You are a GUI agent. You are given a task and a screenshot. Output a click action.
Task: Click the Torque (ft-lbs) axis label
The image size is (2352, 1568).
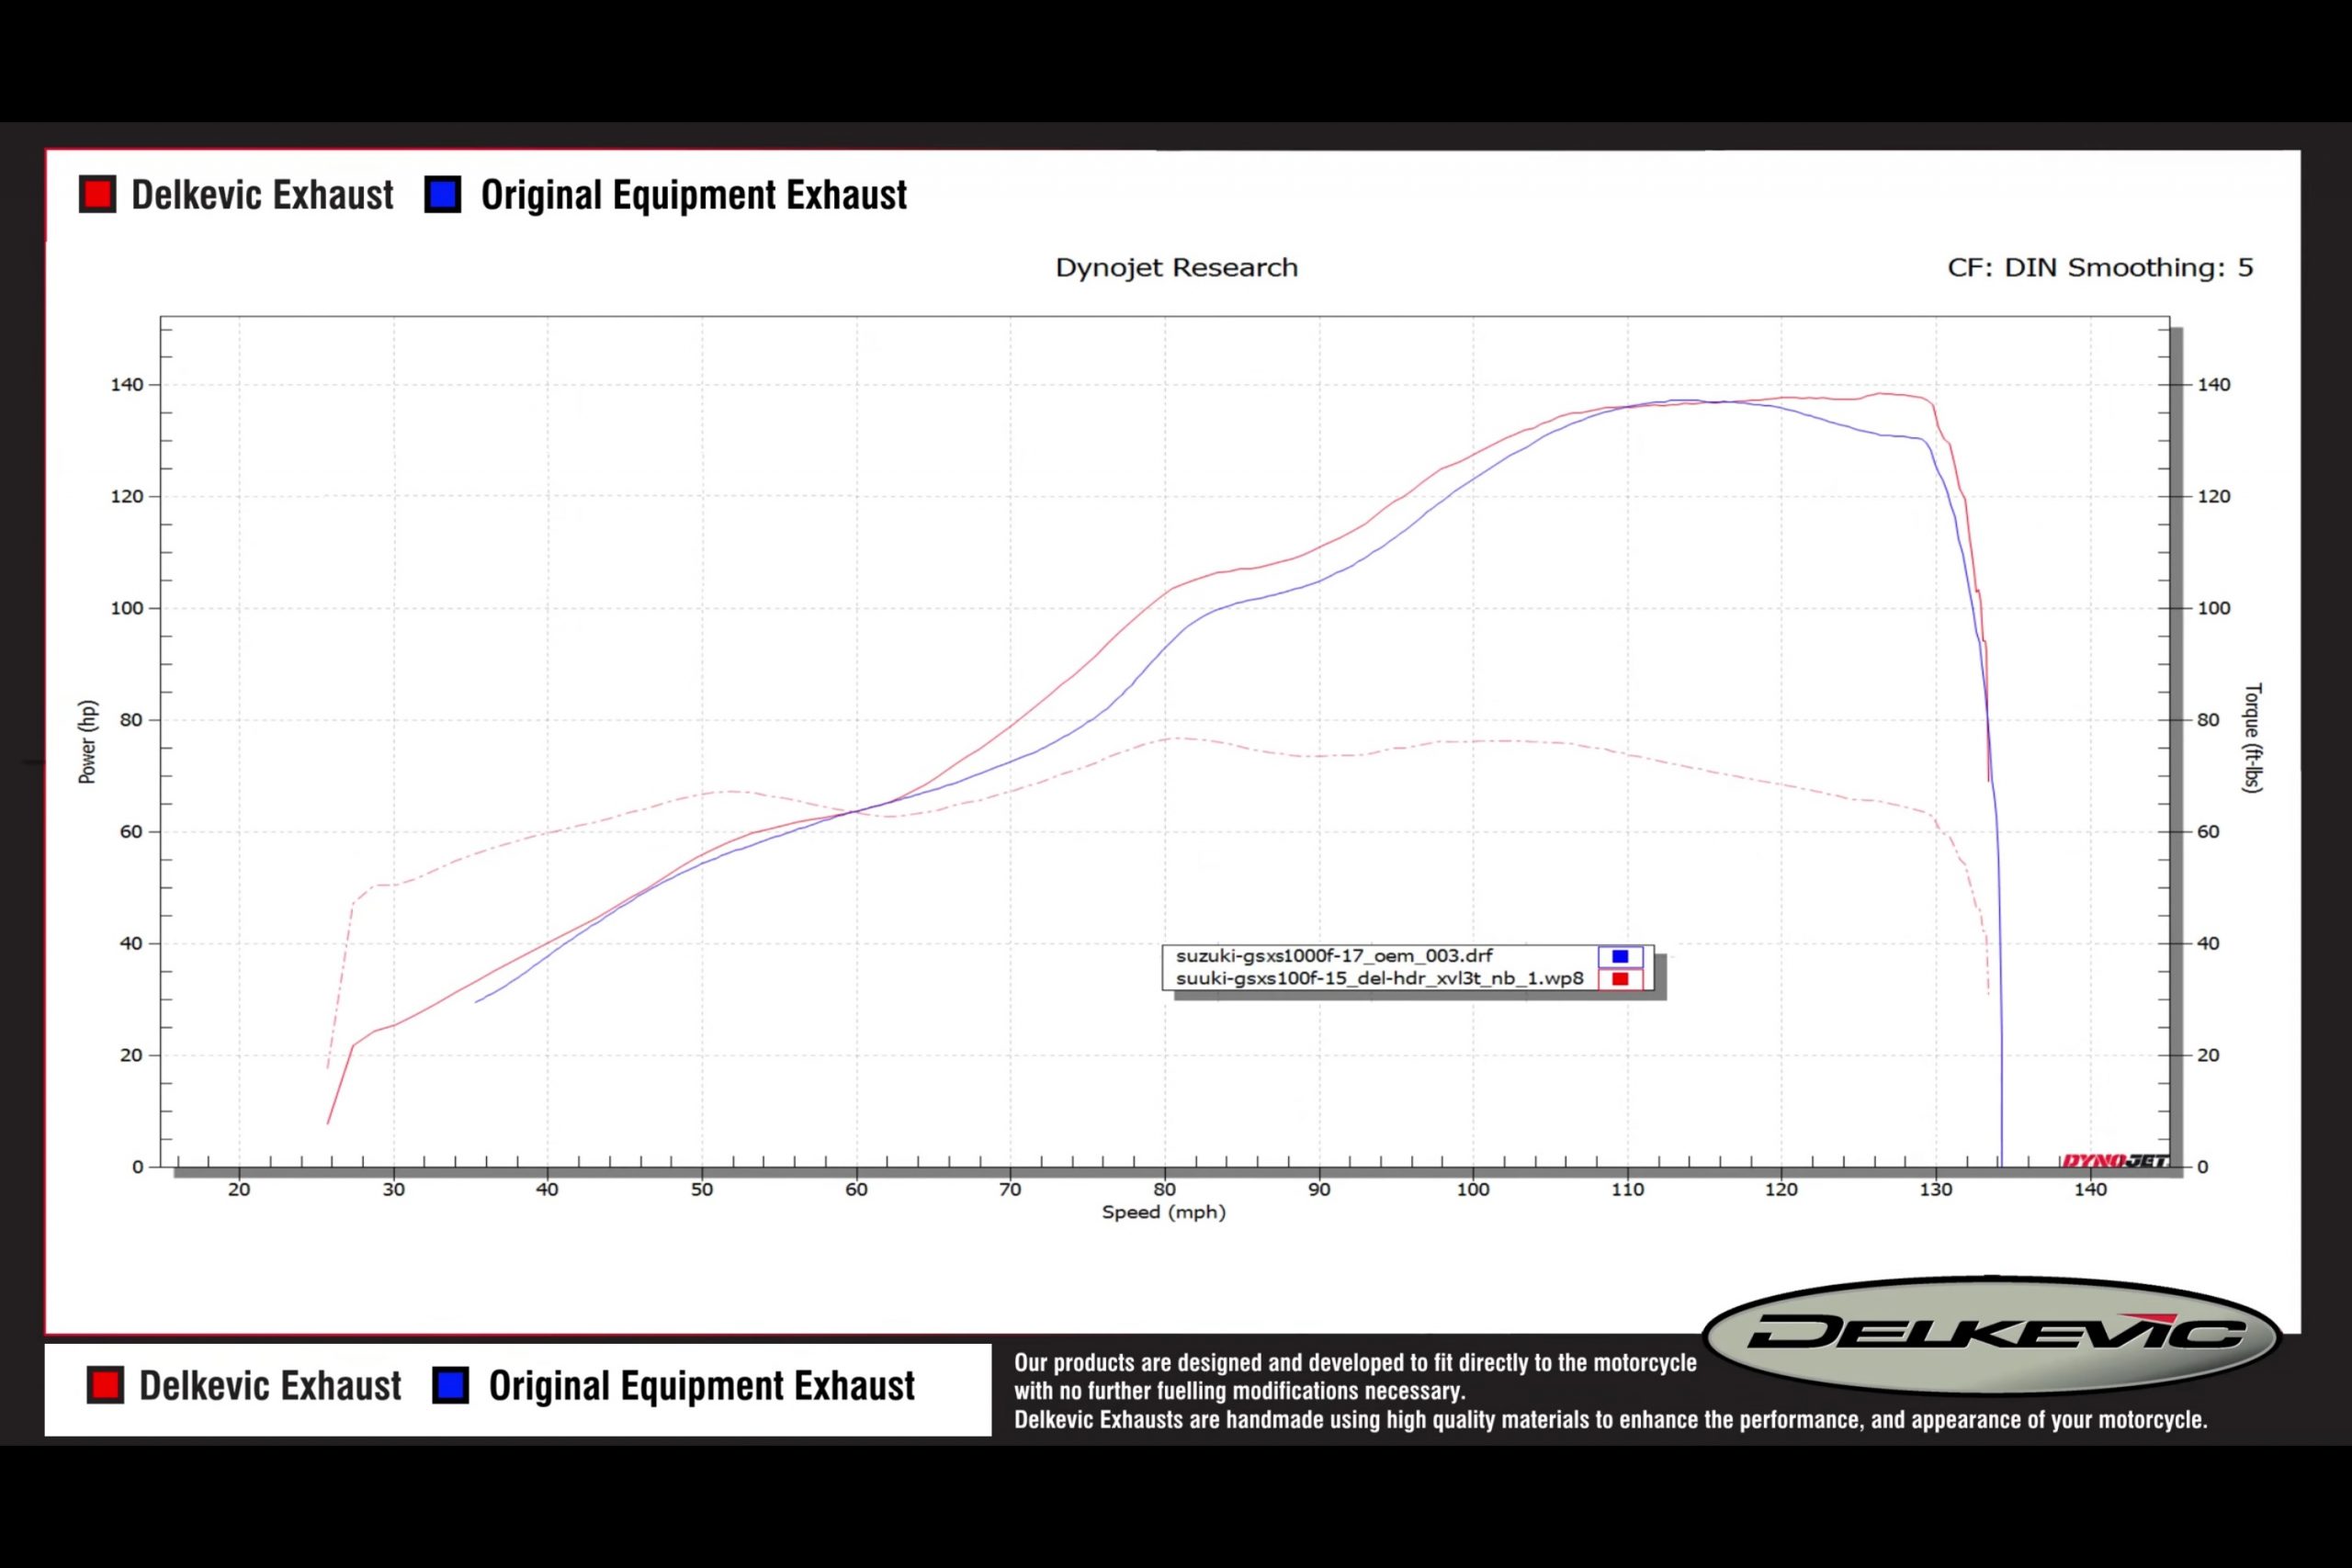click(2252, 738)
